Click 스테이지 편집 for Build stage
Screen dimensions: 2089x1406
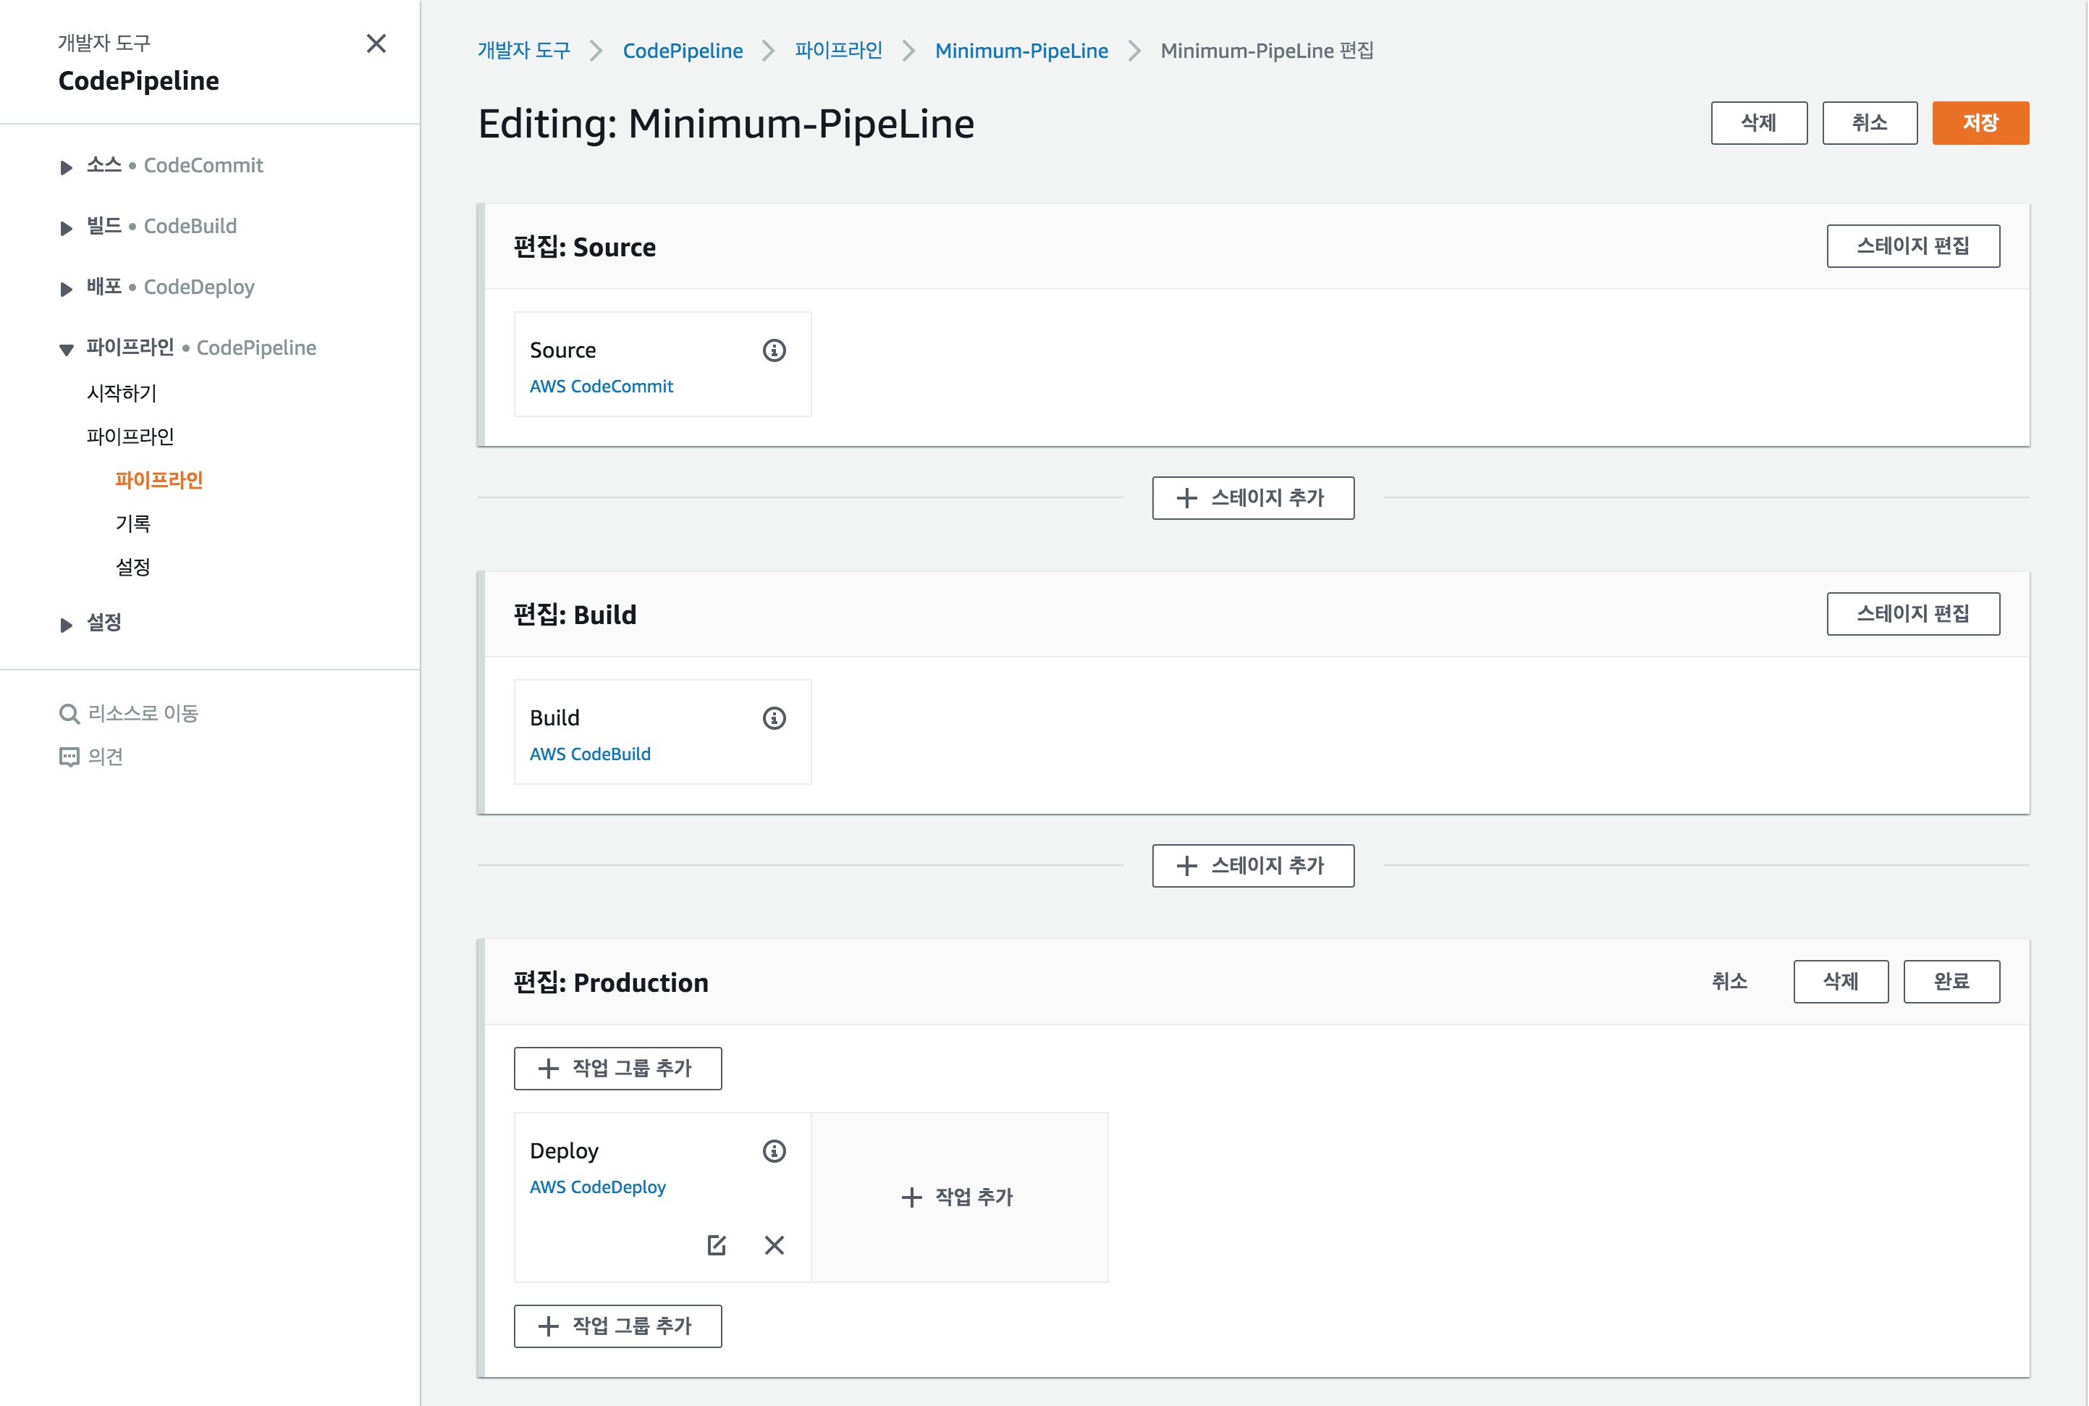pyautogui.click(x=1912, y=614)
